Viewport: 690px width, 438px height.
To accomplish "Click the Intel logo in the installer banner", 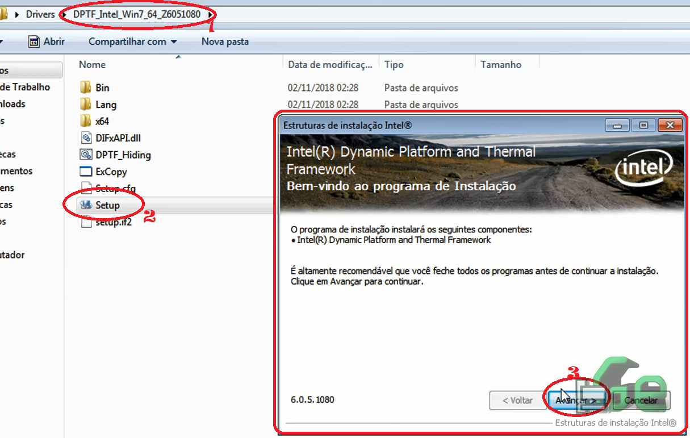I will pyautogui.click(x=643, y=167).
